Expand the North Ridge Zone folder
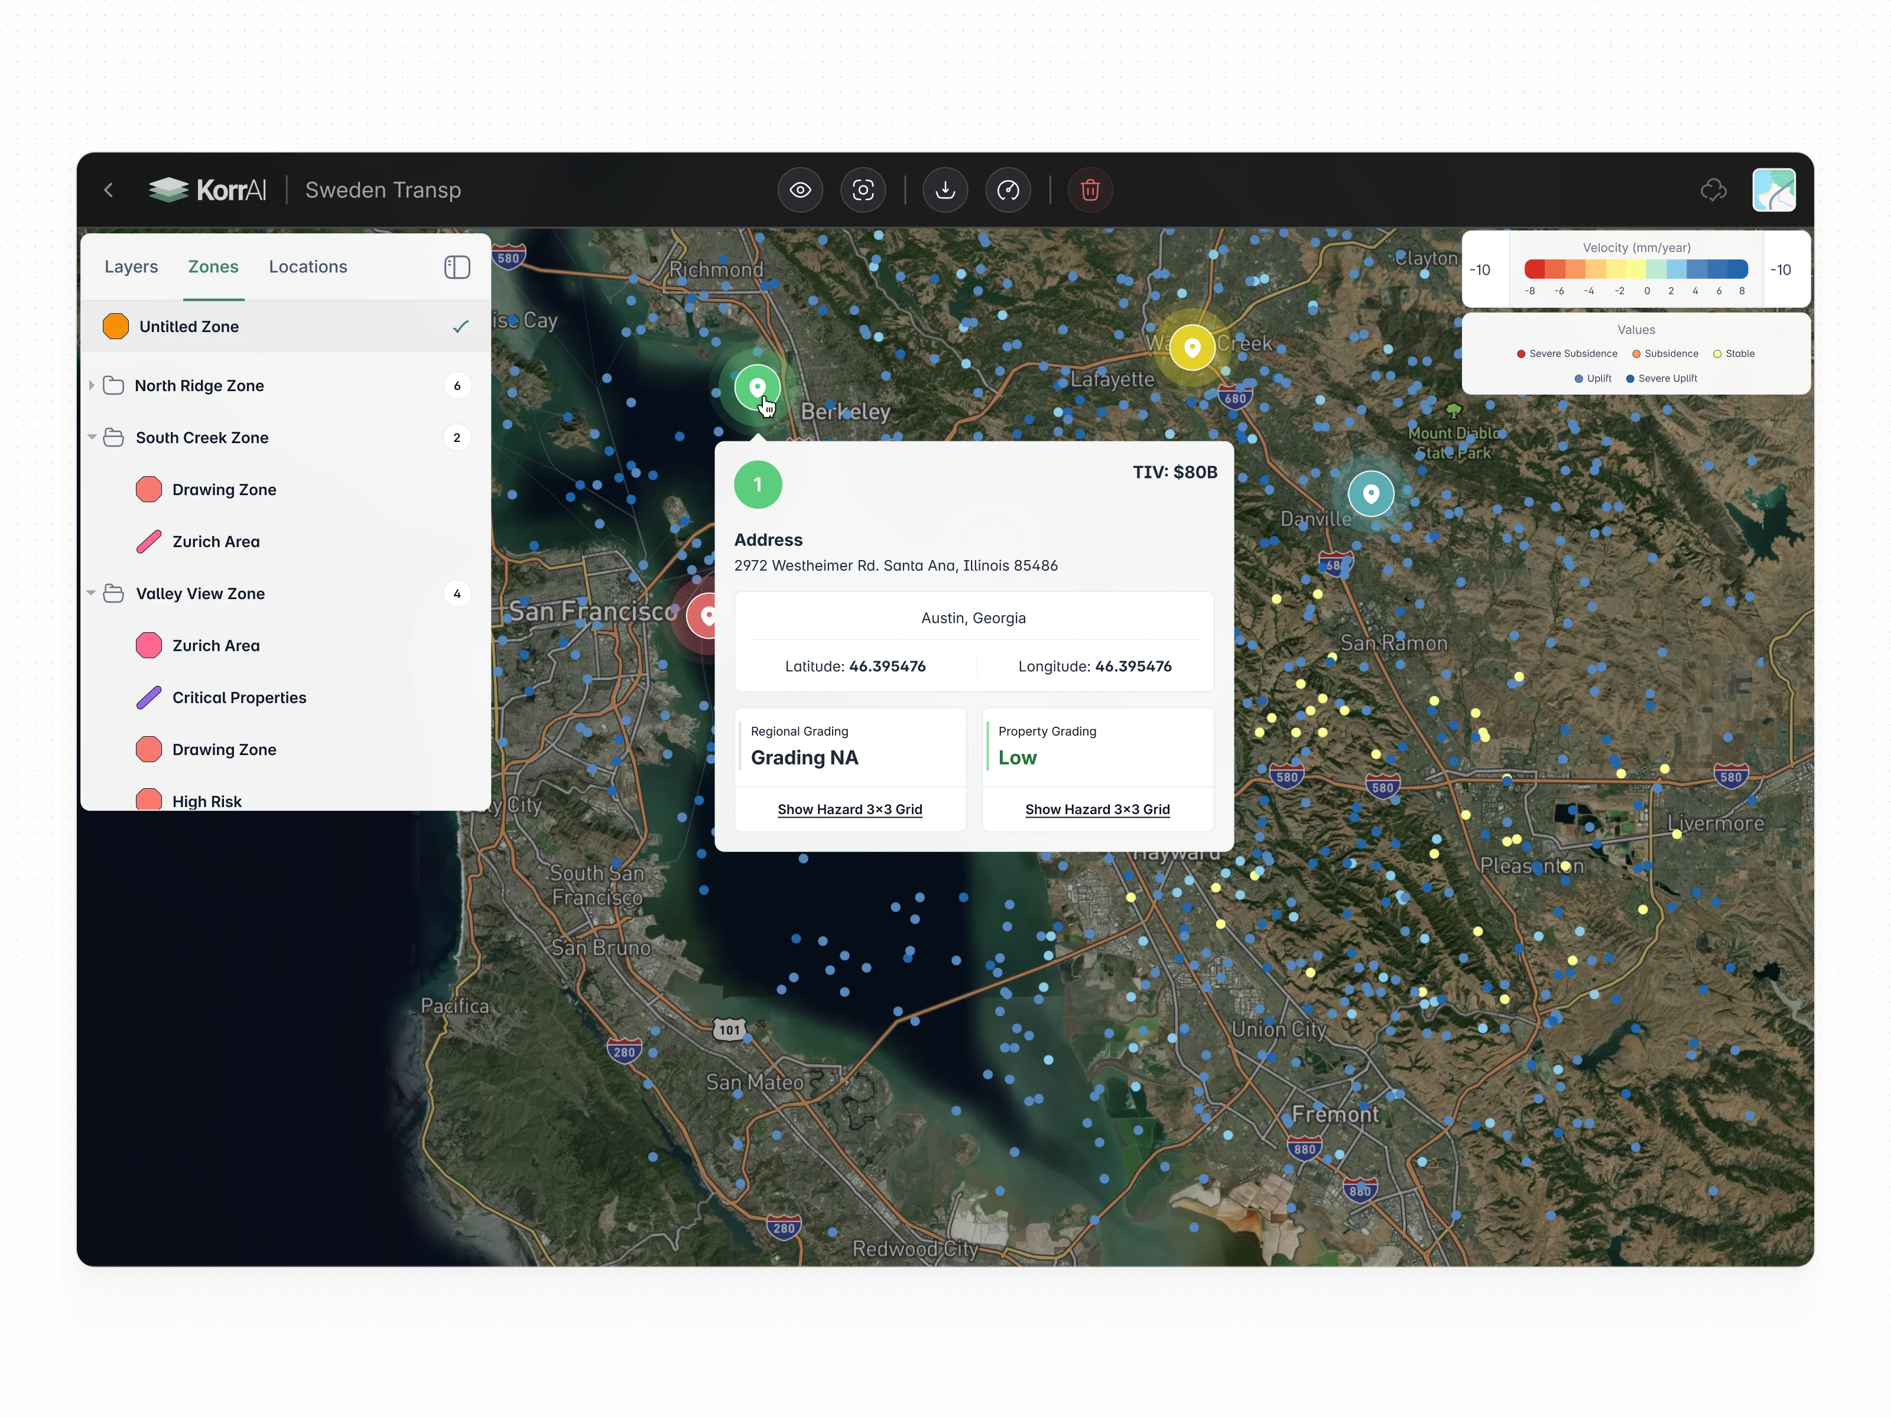 pyautogui.click(x=92, y=385)
